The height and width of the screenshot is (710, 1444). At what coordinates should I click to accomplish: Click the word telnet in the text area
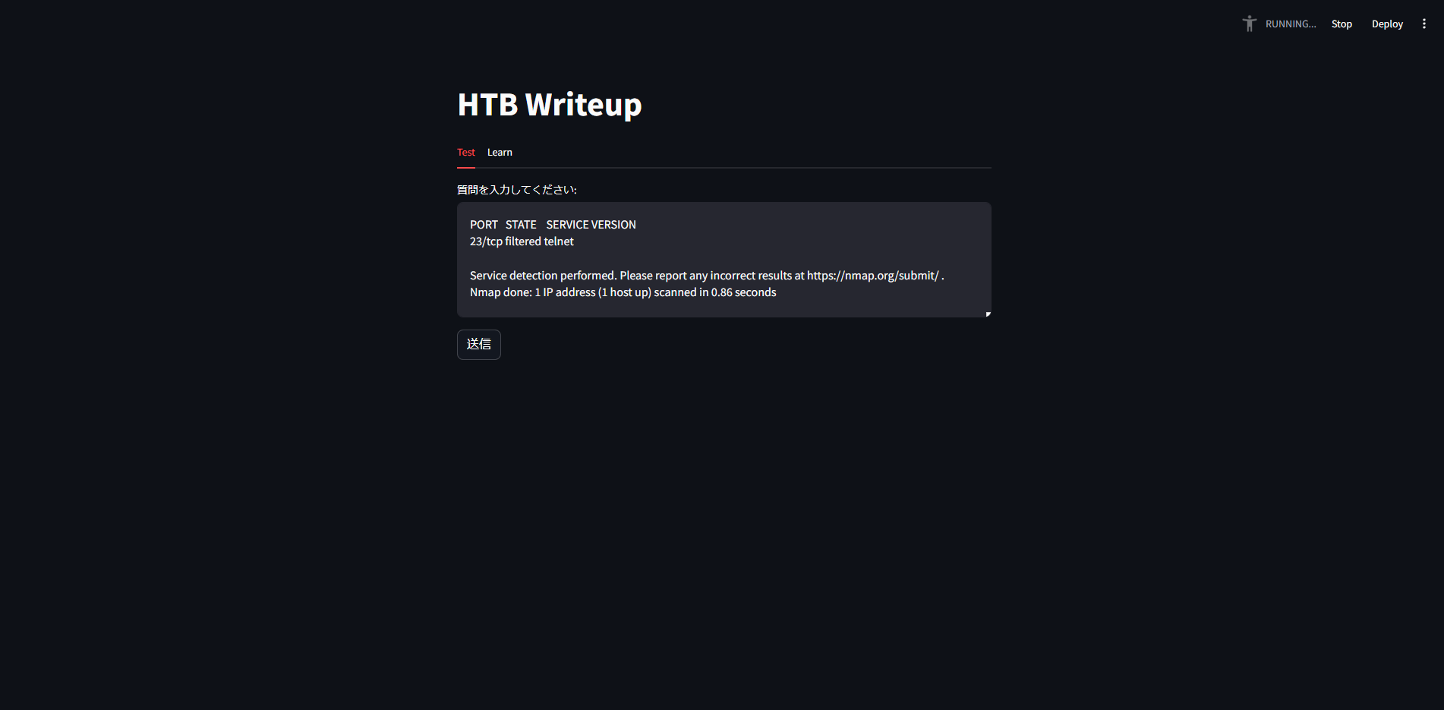(559, 241)
